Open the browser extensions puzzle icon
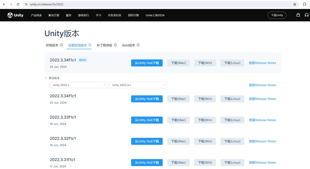This screenshot has width=310, height=169. click(304, 4)
